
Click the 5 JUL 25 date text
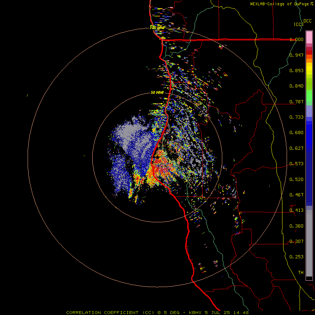(x=218, y=313)
